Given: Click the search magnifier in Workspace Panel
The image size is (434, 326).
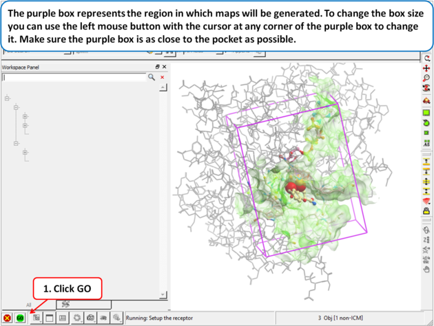Looking at the screenshot, I should 152,78.
